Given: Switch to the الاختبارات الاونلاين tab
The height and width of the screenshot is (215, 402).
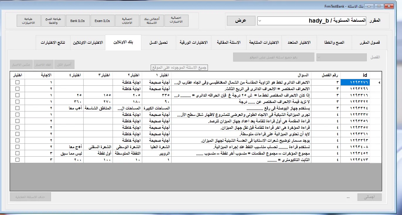Looking at the screenshot, I should point(88,43).
